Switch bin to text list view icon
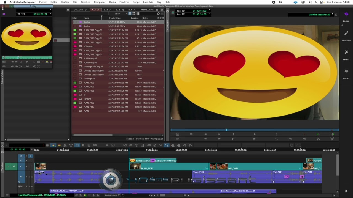 (x=130, y=13)
